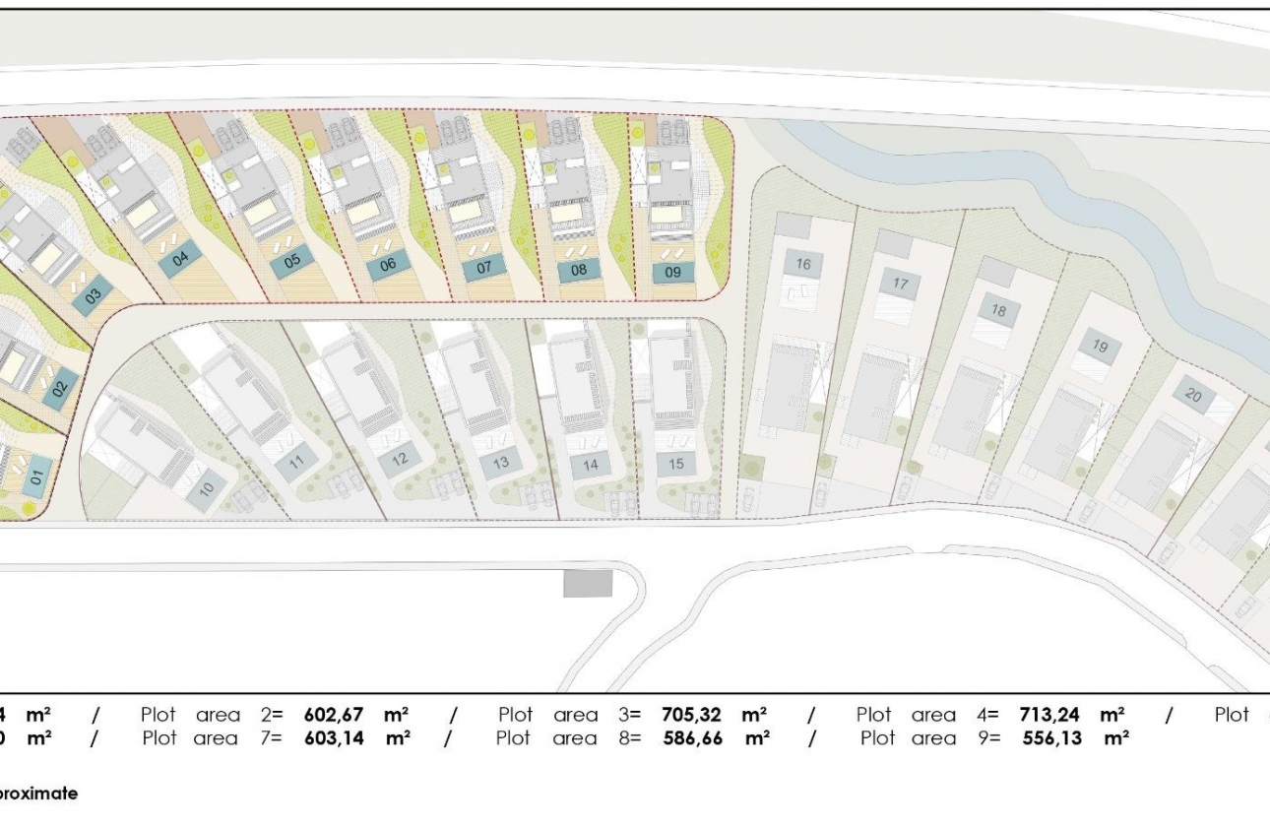Screen dimensions: 1270x827
Task: Select plot label 01 on the site plan
Action: pyautogui.click(x=38, y=479)
